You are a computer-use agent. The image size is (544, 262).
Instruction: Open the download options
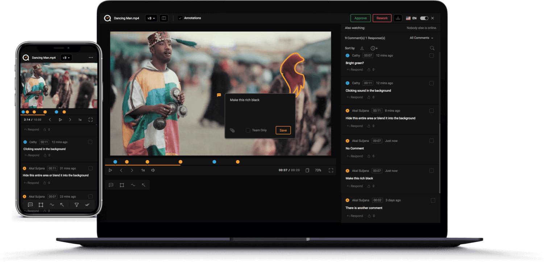coord(398,18)
